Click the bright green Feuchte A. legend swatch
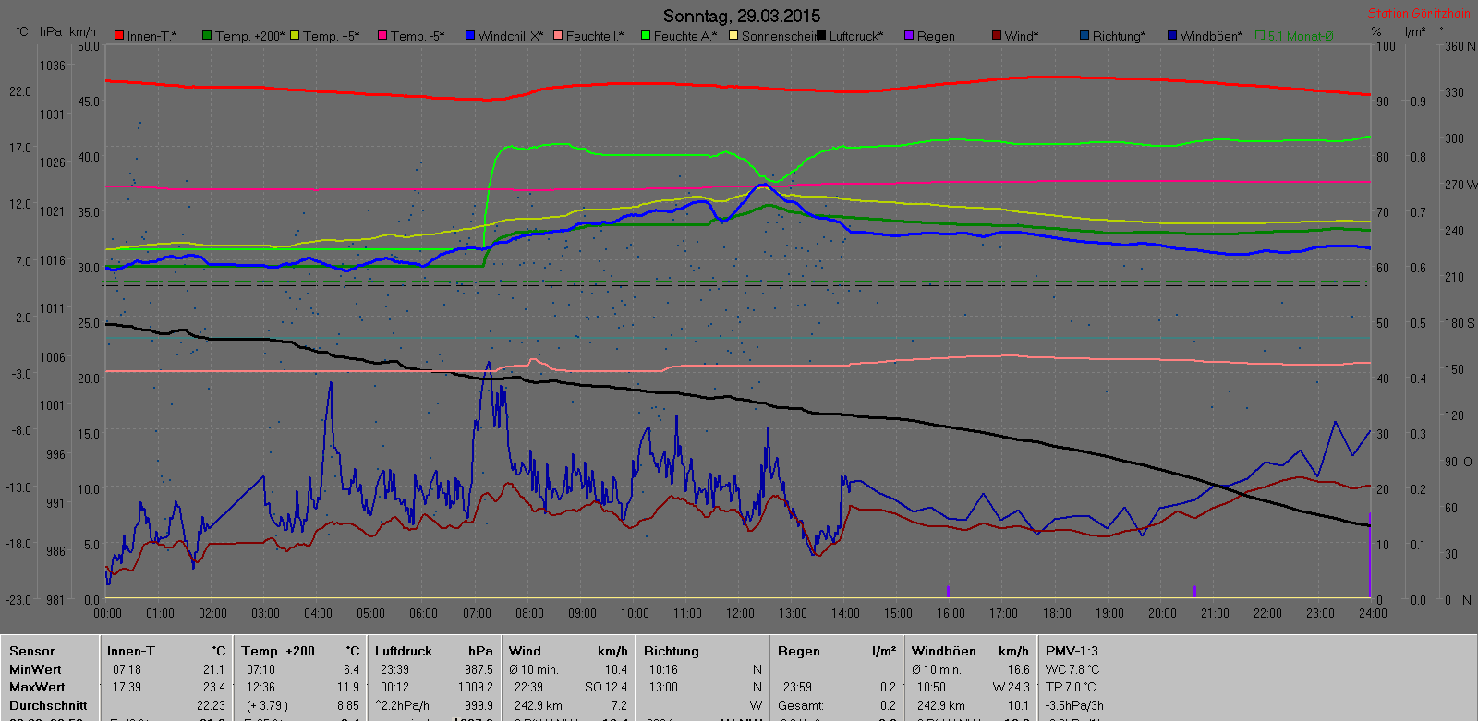This screenshot has height=721, width=1478. pos(646,36)
